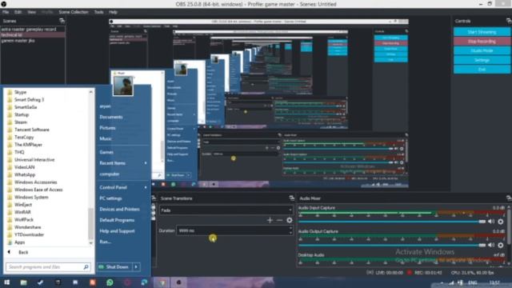Click Stop Recording button
Screen dimensions: 512x288
click(482, 42)
